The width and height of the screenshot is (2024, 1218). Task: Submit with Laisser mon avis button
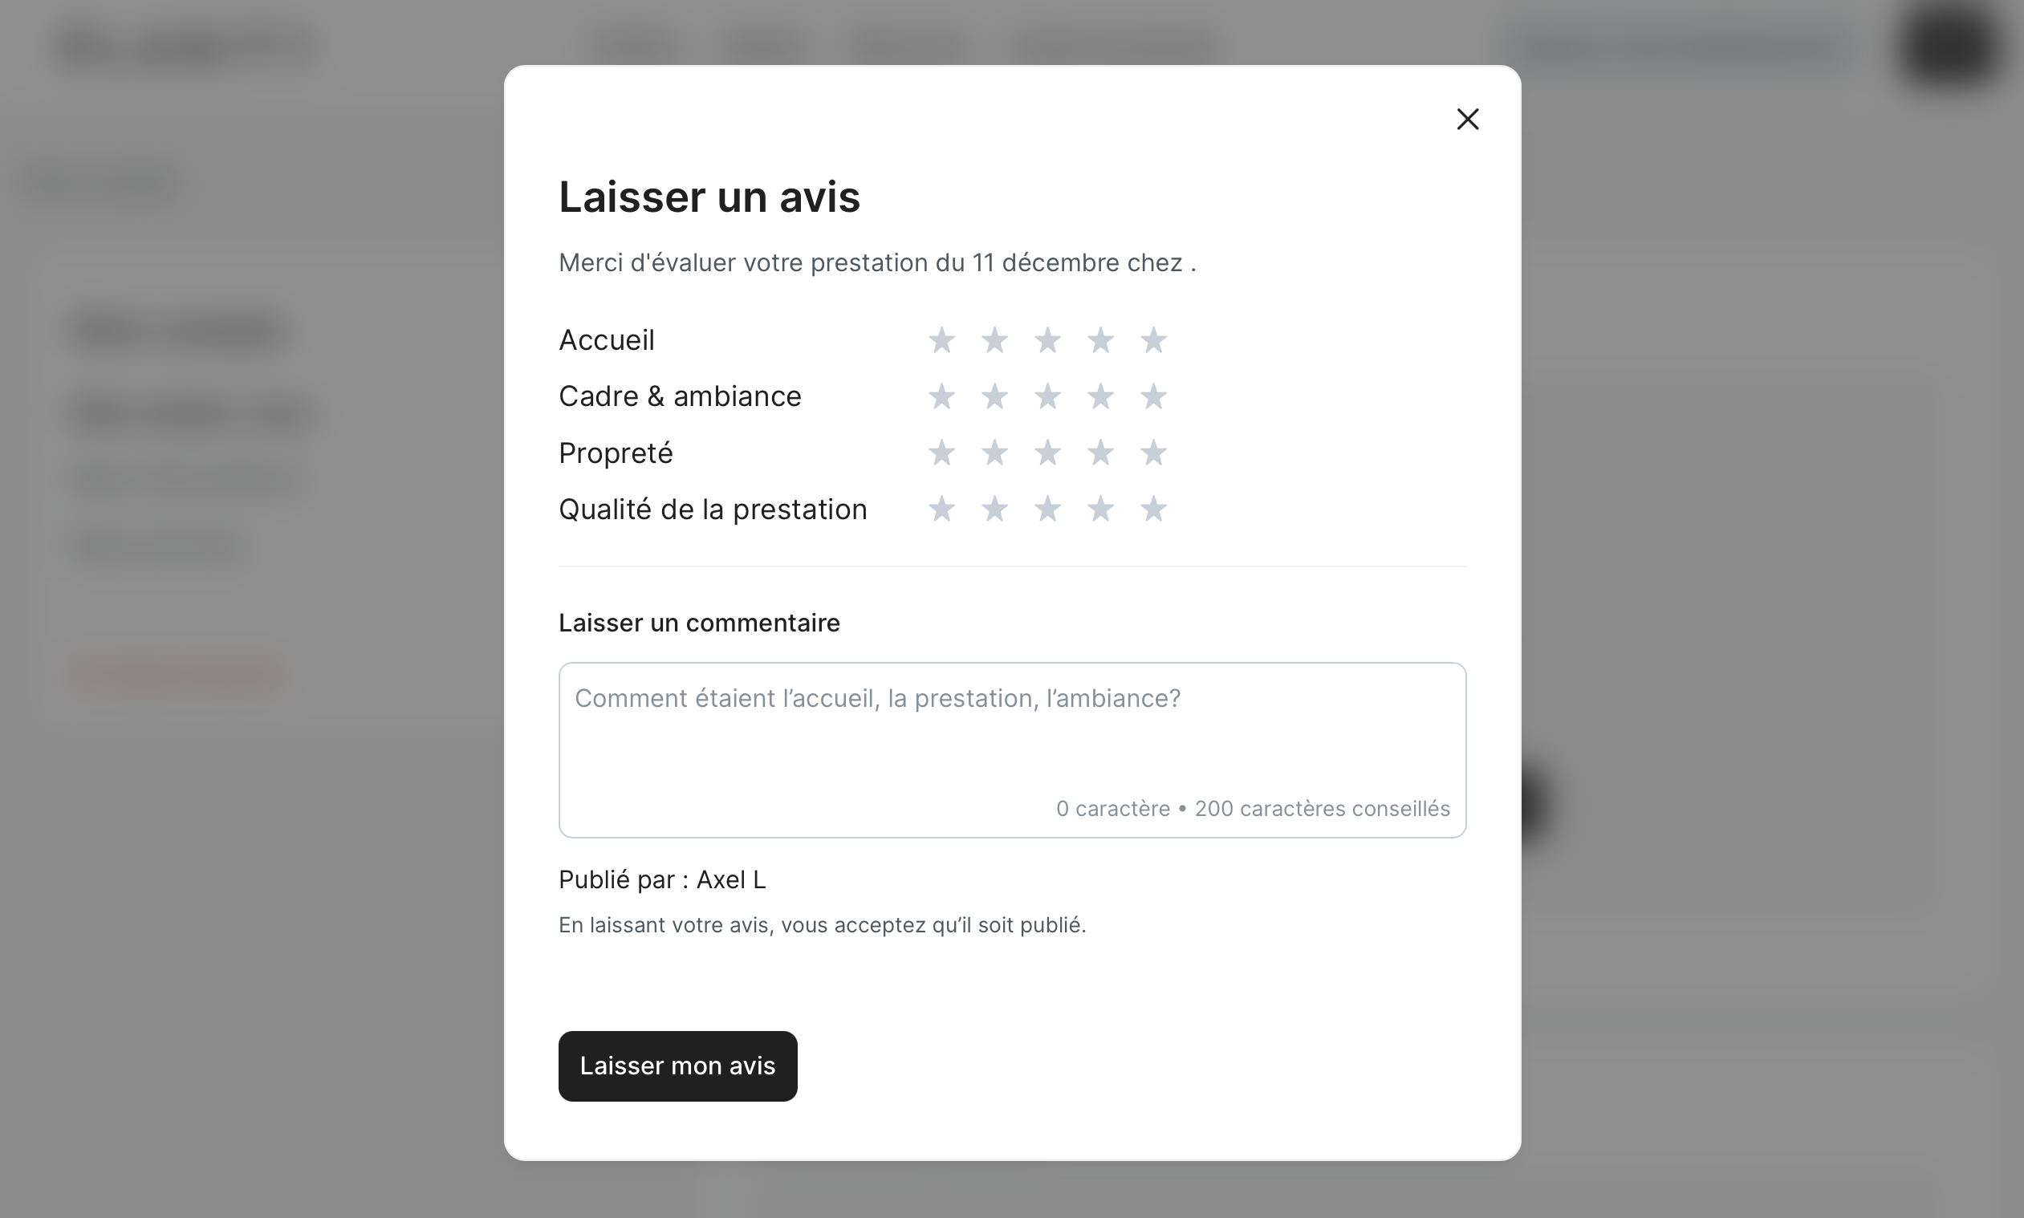tap(677, 1066)
